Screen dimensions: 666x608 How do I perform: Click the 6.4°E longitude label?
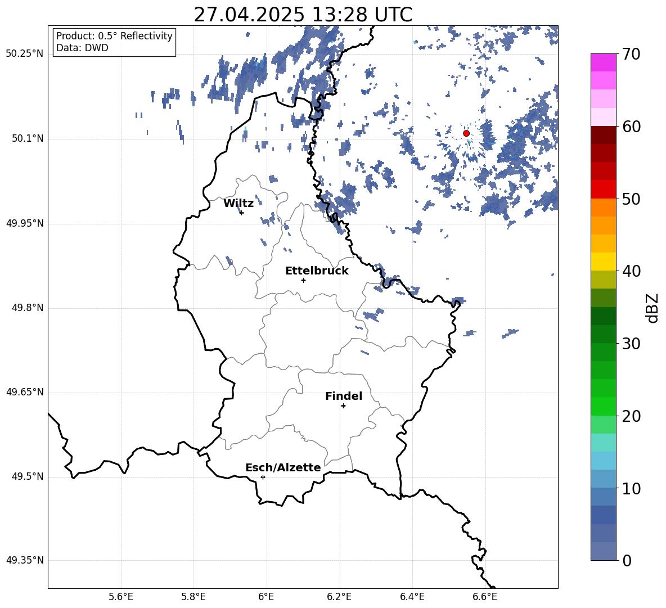click(412, 597)
